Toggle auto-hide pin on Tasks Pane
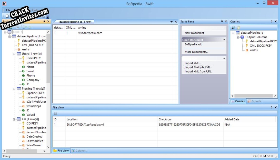Screen dimensions: 280x160 (x=222, y=21)
